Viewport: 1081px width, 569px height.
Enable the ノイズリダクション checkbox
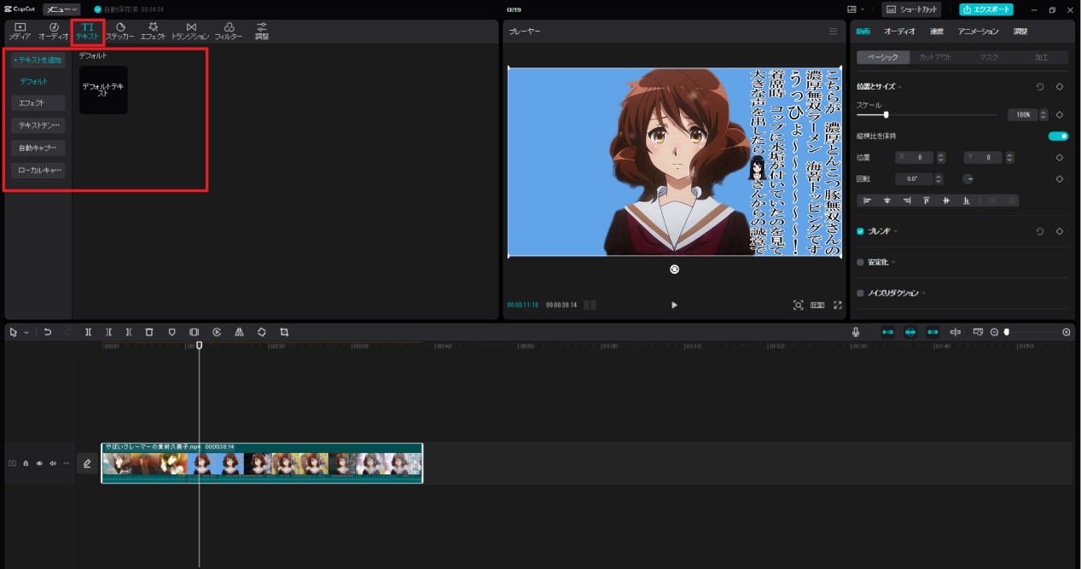(860, 293)
